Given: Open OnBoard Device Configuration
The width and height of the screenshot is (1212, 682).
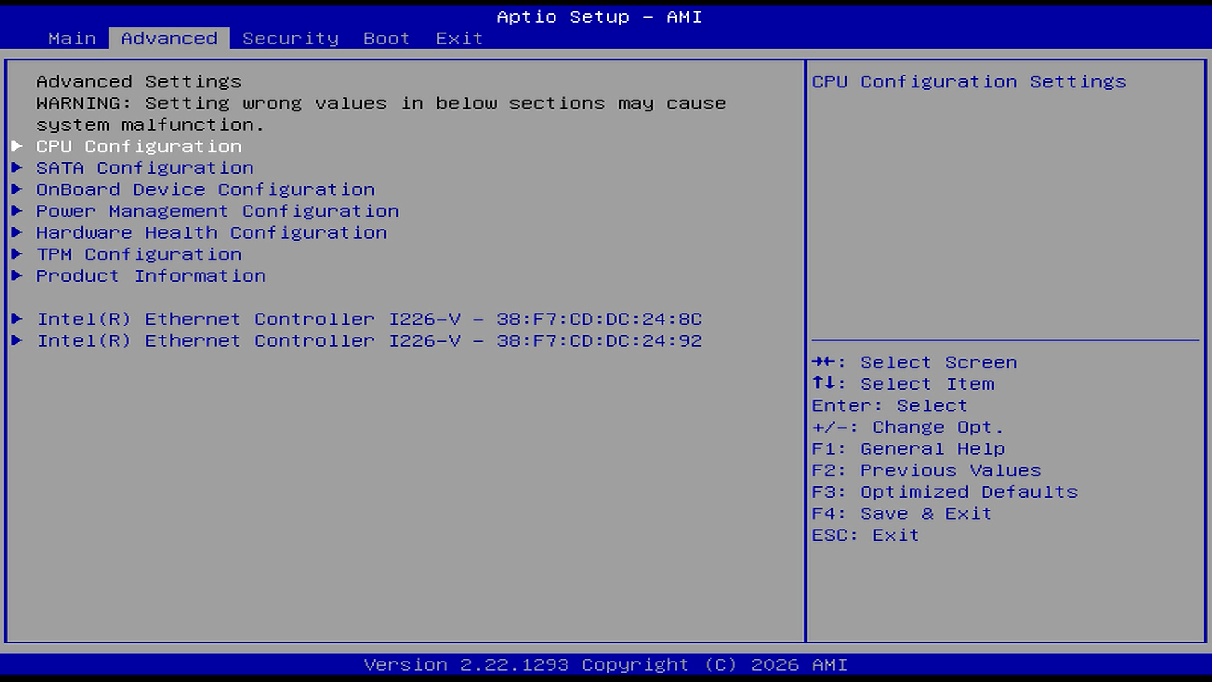Looking at the screenshot, I should [206, 189].
